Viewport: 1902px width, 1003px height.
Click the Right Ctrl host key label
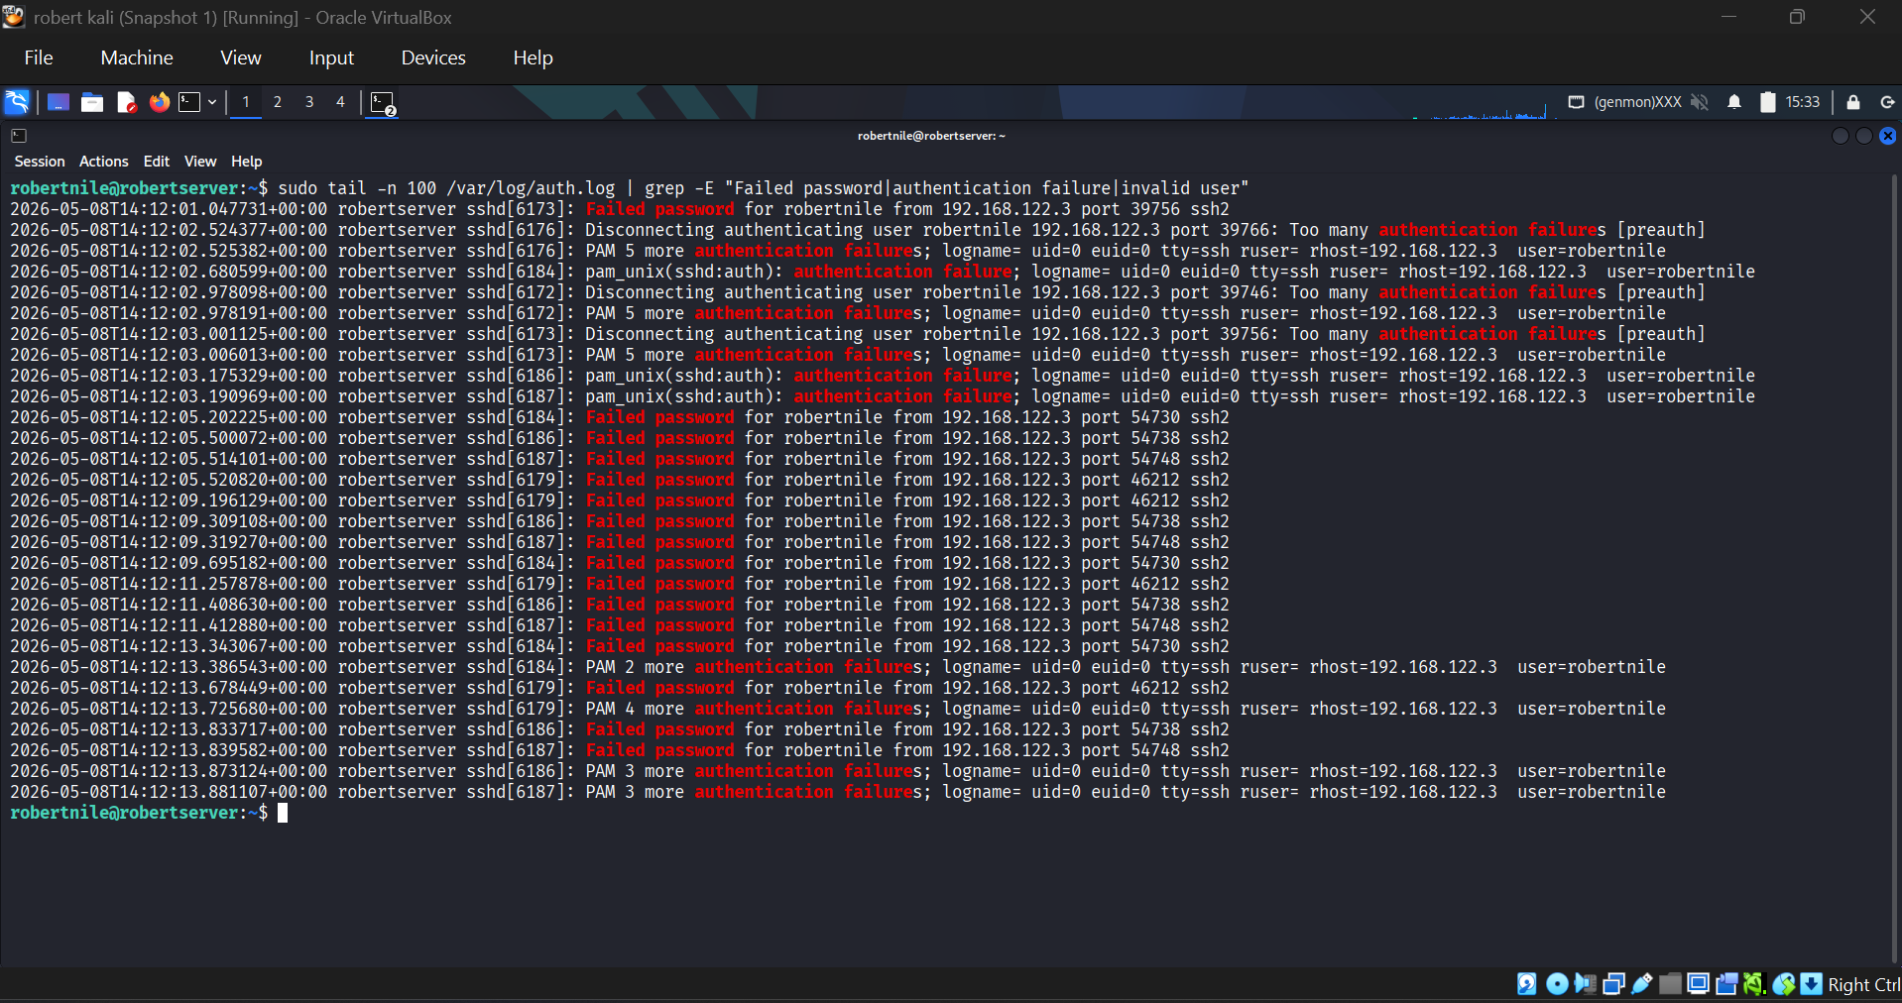point(1864,984)
